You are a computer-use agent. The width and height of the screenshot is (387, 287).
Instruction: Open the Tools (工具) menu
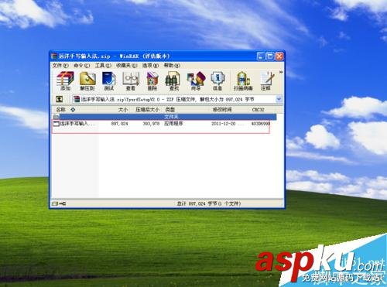pos(103,66)
